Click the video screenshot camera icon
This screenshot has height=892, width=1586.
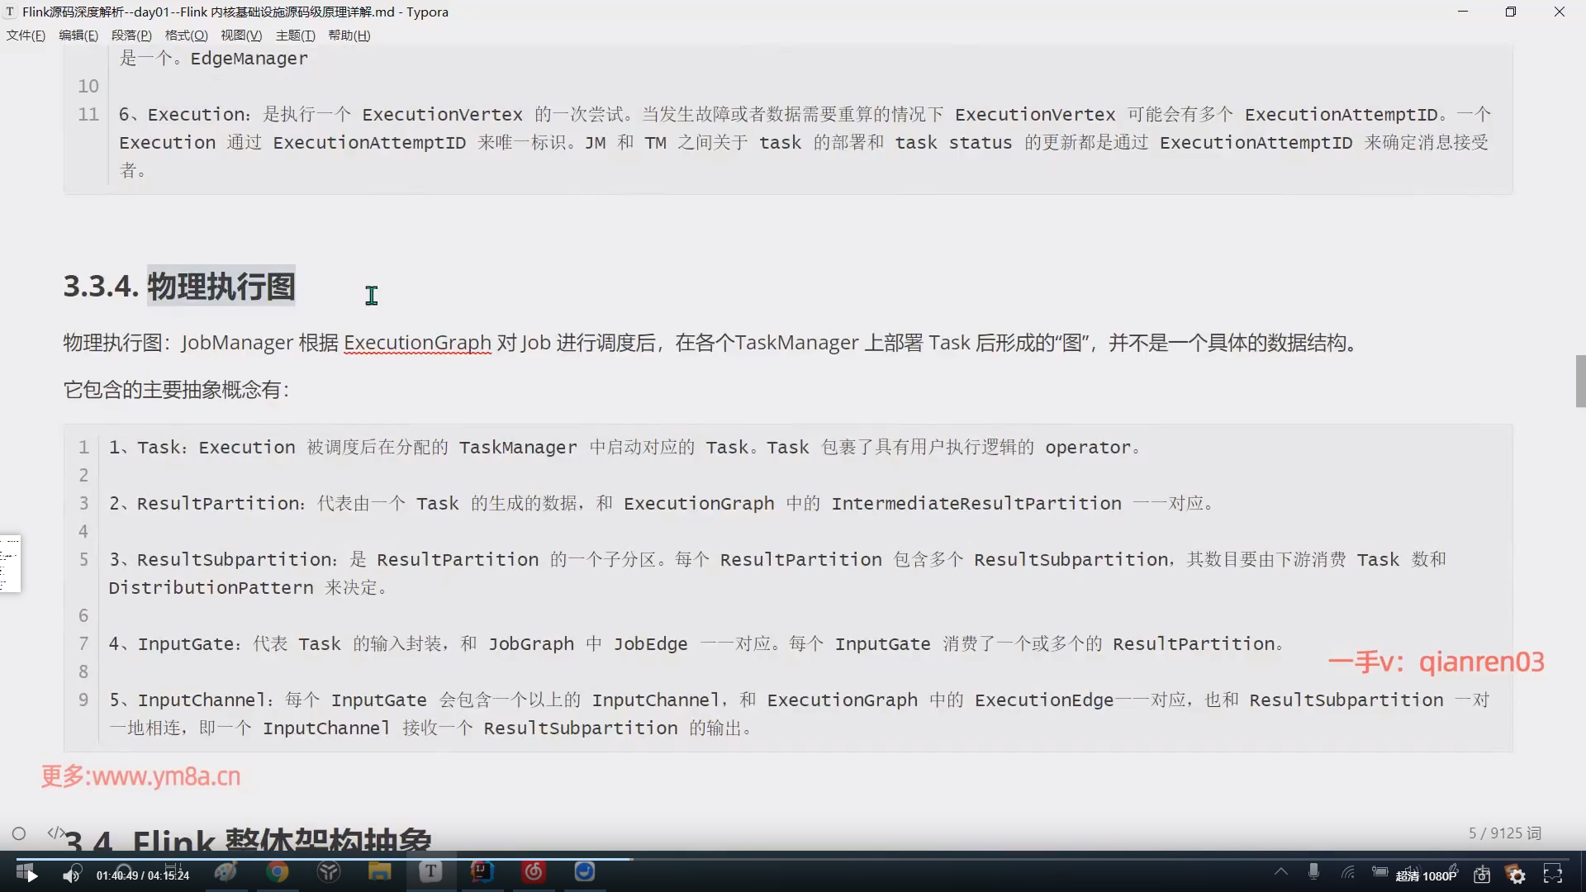pyautogui.click(x=1482, y=875)
